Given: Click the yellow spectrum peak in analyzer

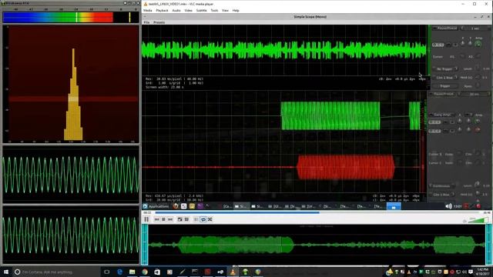Looking at the screenshot, I should pyautogui.click(x=73, y=94).
